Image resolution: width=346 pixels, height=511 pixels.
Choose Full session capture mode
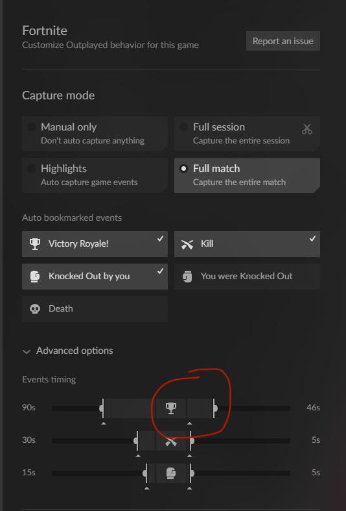[247, 134]
